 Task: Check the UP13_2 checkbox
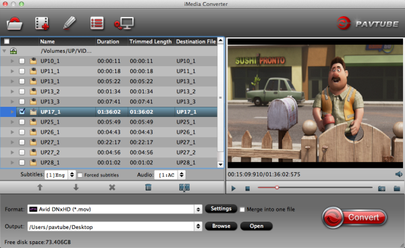pyautogui.click(x=22, y=91)
